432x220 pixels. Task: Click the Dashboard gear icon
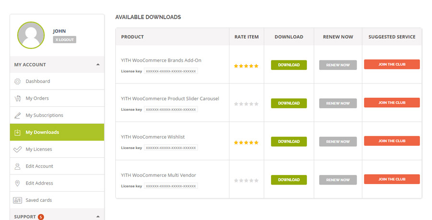point(17,81)
